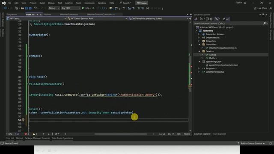Close the Auth.cs tab
Screen dimensions: 274x154
pos(41,15)
